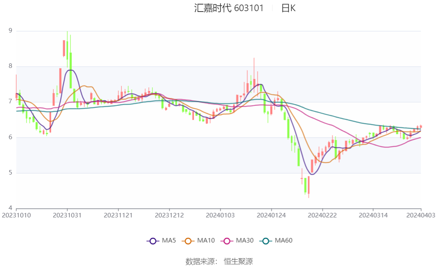Select the 20240403 x-axis date label
This screenshot has height=266, width=438.
pyautogui.click(x=421, y=215)
